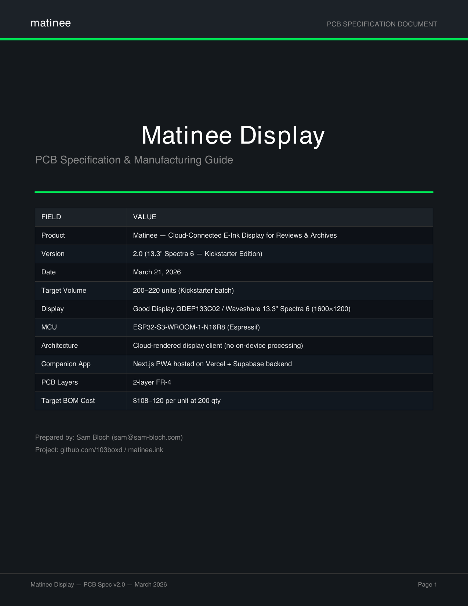Click the PCB SPECIFICATION DOCUMENT header label
Image resolution: width=468 pixels, height=606 pixels.
[382, 24]
